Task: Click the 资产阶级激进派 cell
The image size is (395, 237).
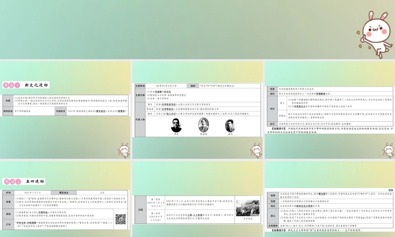Action: 34,111
